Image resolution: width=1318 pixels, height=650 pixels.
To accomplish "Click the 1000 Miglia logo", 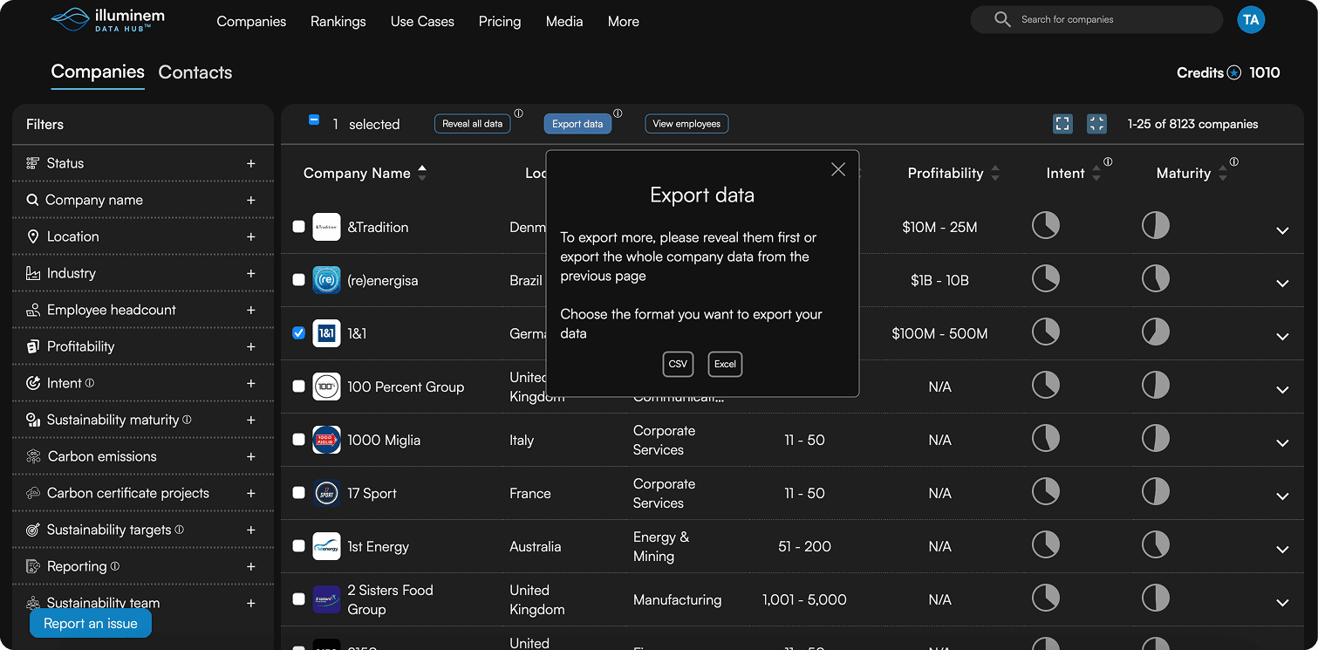I will click(326, 440).
